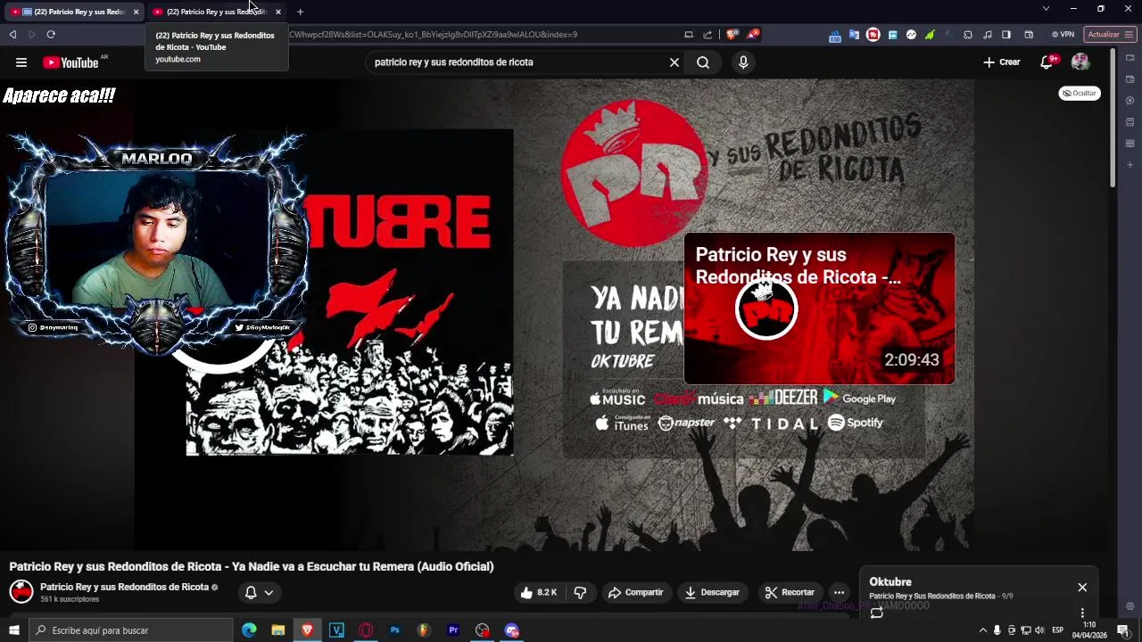Image resolution: width=1142 pixels, height=642 pixels.
Task: Open the volume speaker tray icon
Action: 1039,630
